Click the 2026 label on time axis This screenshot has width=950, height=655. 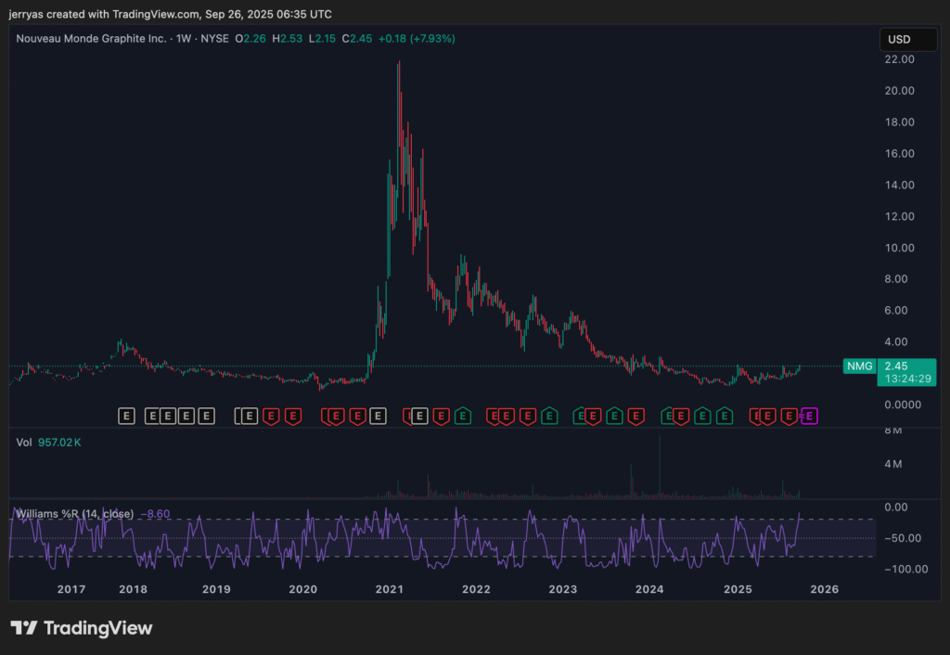click(824, 589)
